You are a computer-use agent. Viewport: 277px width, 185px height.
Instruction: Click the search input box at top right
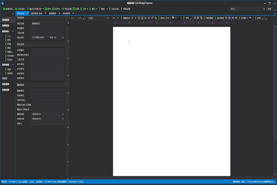pyautogui.click(x=245, y=8)
